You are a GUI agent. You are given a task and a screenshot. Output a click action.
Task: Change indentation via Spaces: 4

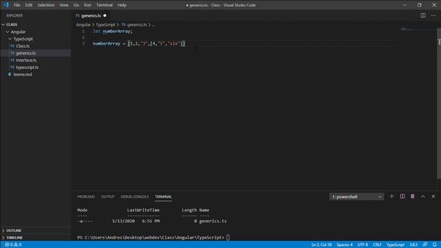click(345, 245)
